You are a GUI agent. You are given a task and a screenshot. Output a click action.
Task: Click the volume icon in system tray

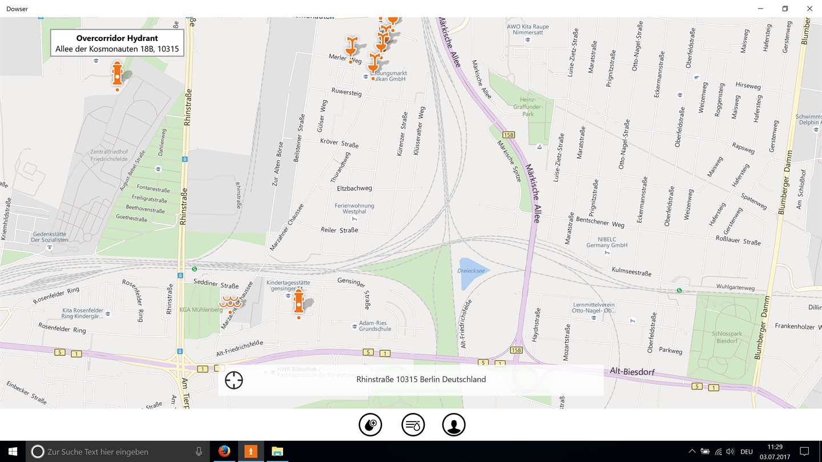click(x=731, y=452)
